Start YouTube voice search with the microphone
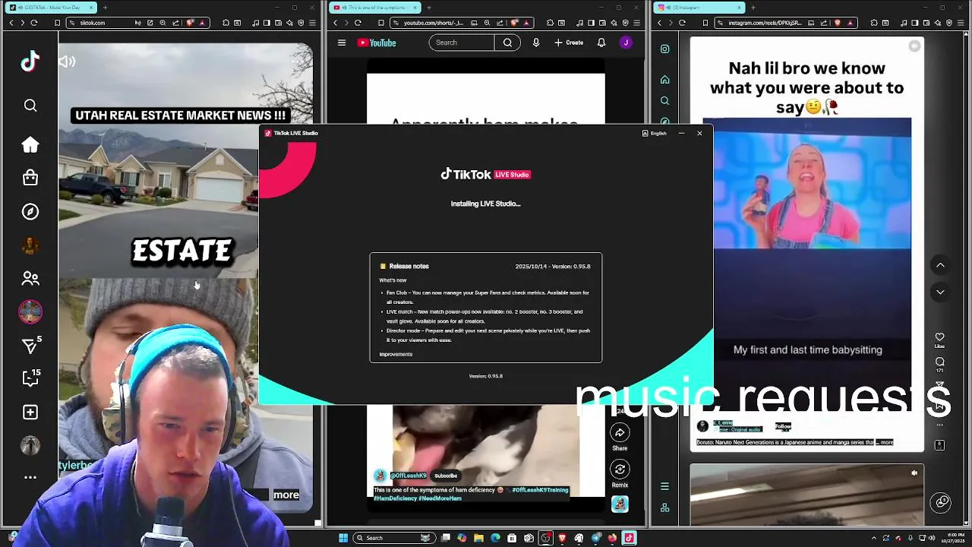Image resolution: width=972 pixels, height=547 pixels. [x=536, y=43]
